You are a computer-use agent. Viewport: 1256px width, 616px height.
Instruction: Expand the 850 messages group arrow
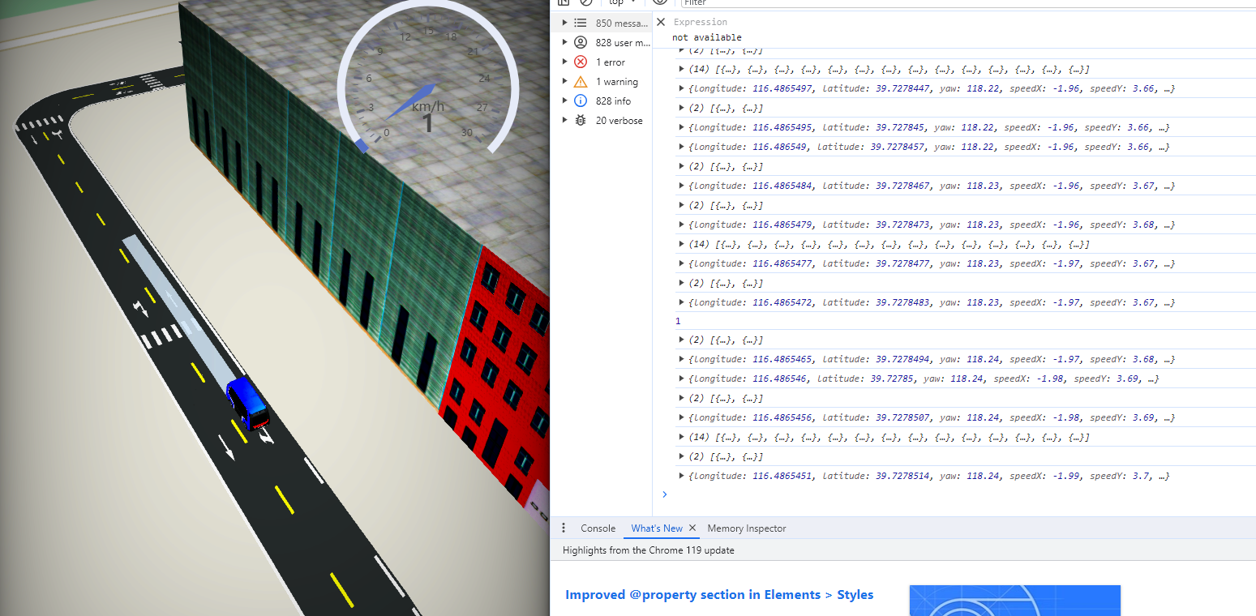coord(565,23)
